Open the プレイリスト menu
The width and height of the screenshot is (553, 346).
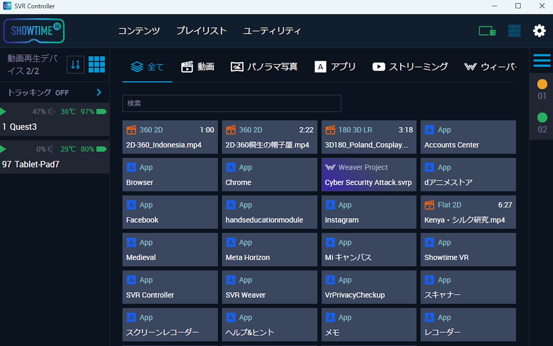(x=201, y=31)
